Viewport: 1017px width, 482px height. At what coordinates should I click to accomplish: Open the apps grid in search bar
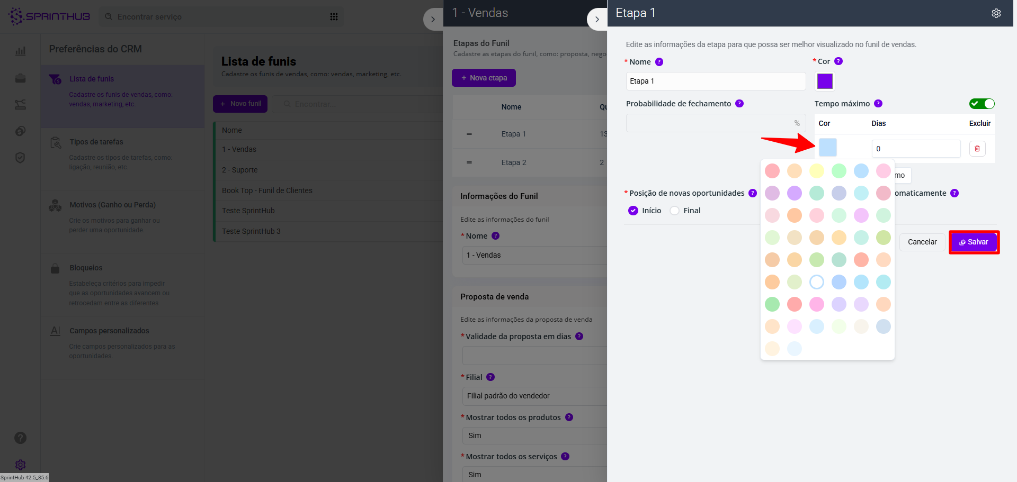[x=334, y=17]
